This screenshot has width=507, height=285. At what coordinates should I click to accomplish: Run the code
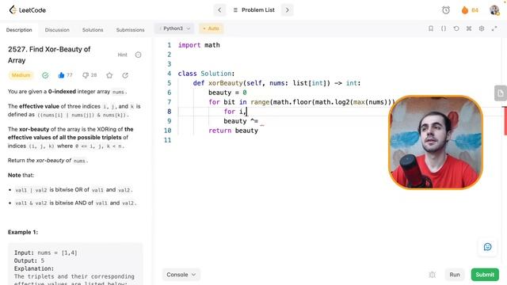pyautogui.click(x=454, y=275)
